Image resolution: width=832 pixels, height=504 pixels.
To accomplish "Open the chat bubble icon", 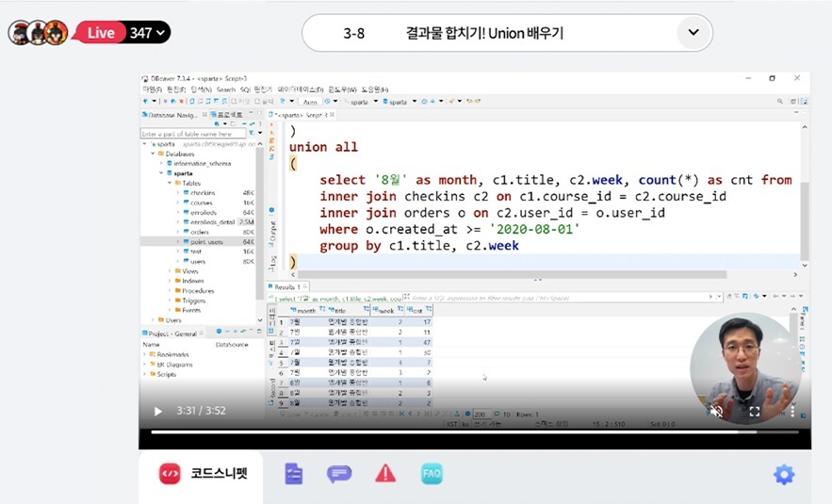I will (339, 473).
